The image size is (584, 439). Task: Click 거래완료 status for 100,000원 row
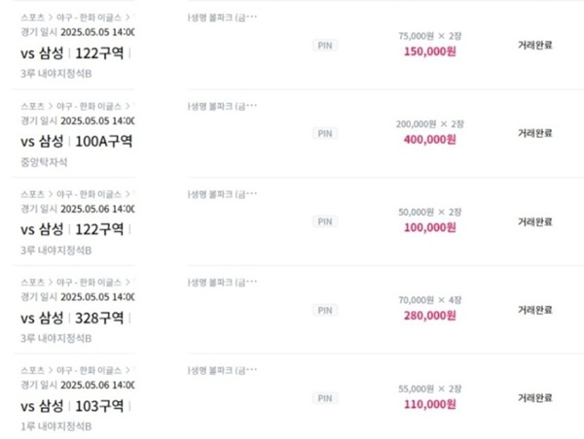[534, 221]
